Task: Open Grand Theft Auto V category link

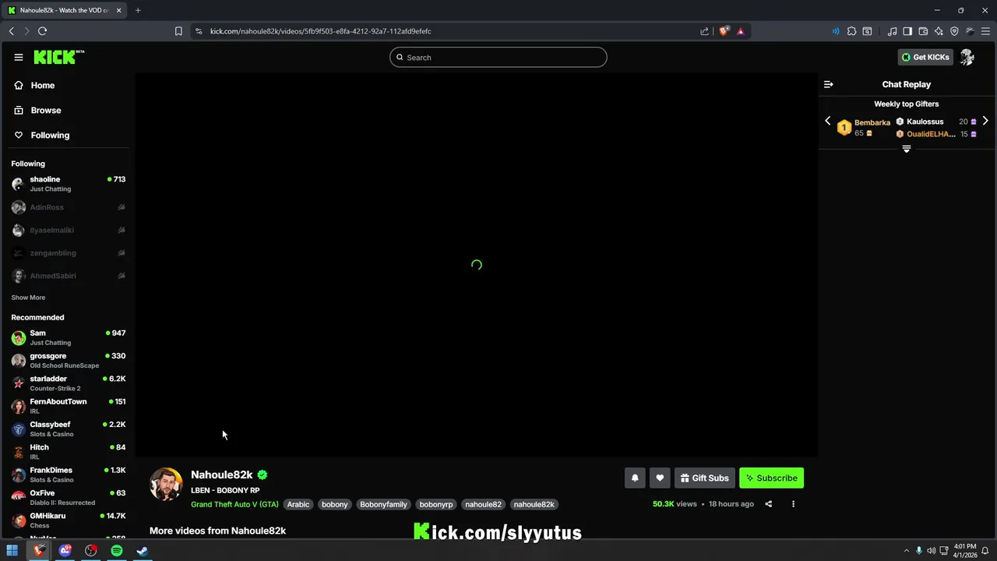Action: tap(234, 504)
